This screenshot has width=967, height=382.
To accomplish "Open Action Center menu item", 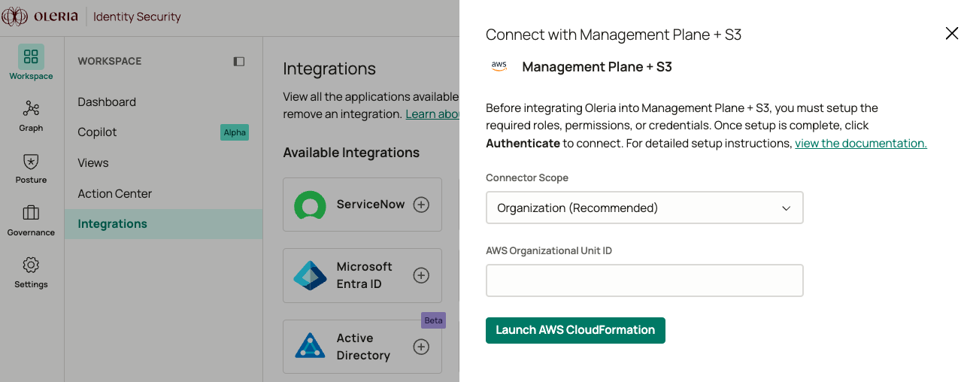I will click(115, 193).
